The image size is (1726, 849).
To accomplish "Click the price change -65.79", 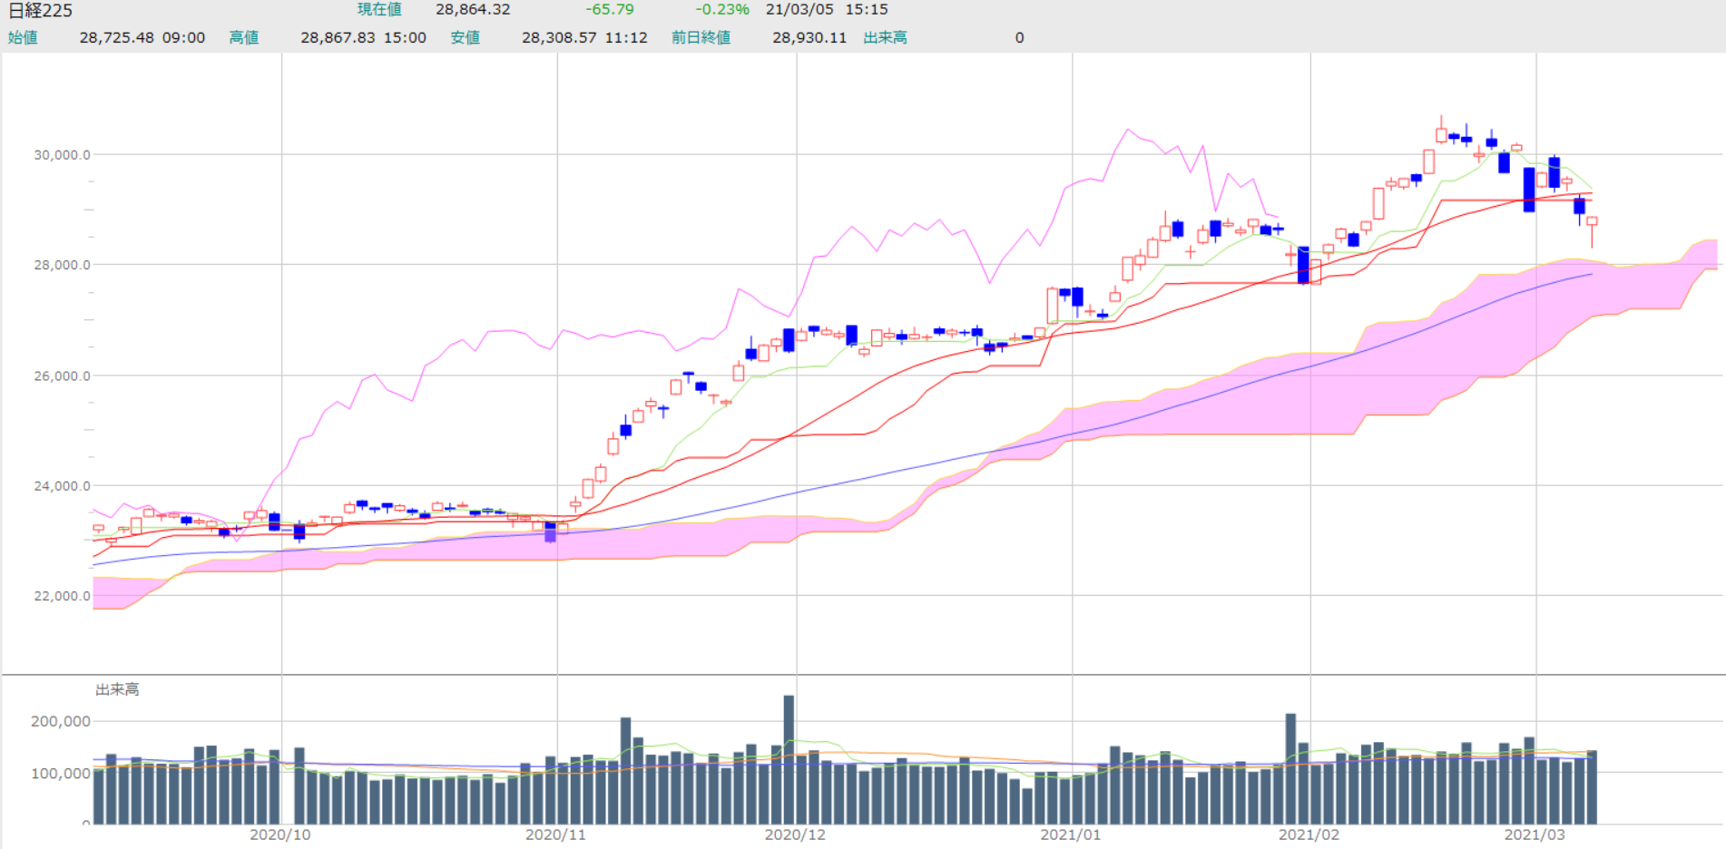I will (610, 9).
